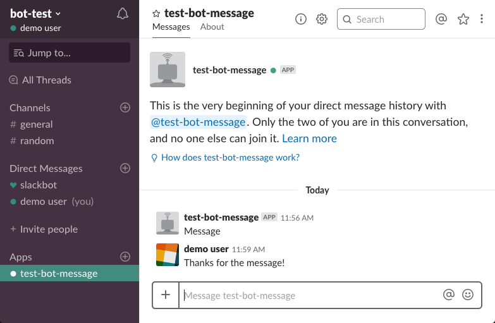Select the Messages tab
Screen dimensions: 495x323
tap(171, 27)
